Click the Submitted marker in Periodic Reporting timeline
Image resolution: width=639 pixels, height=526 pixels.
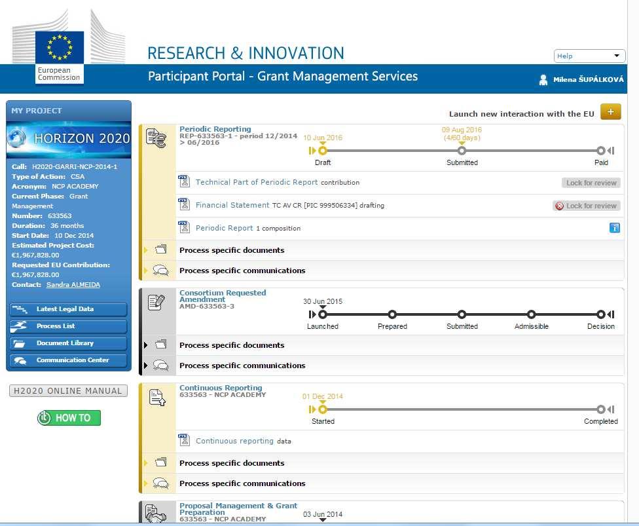coord(462,151)
